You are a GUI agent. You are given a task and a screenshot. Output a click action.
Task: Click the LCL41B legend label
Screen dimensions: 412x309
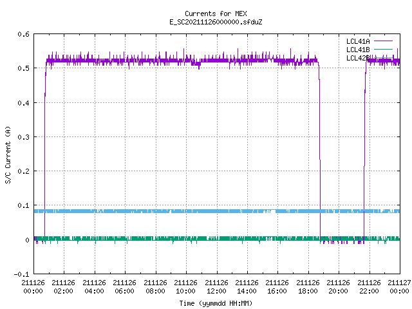[x=358, y=50]
